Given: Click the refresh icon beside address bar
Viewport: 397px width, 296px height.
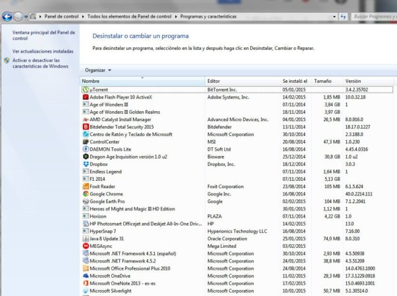Looking at the screenshot, I should 343,16.
